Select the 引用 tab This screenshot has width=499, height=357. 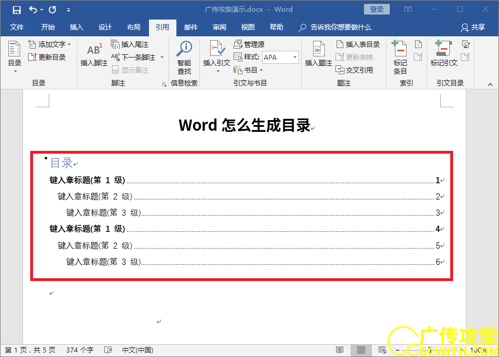pos(162,27)
